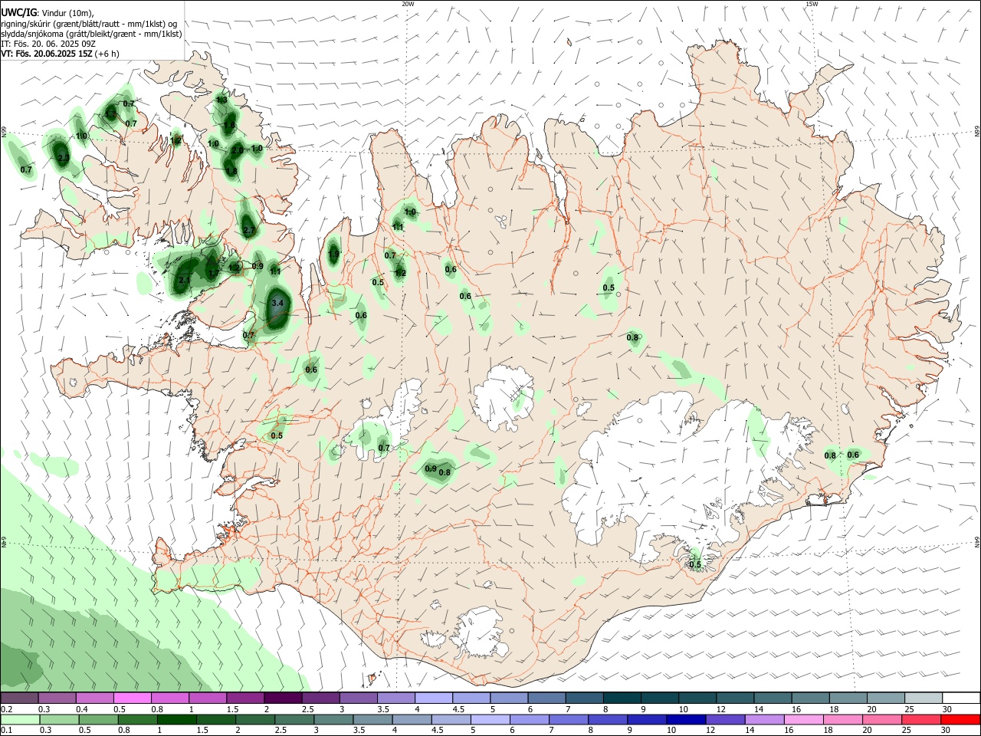
Task: Pick the deep blue swatch labeled 10 in lower legend
Action: [686, 720]
